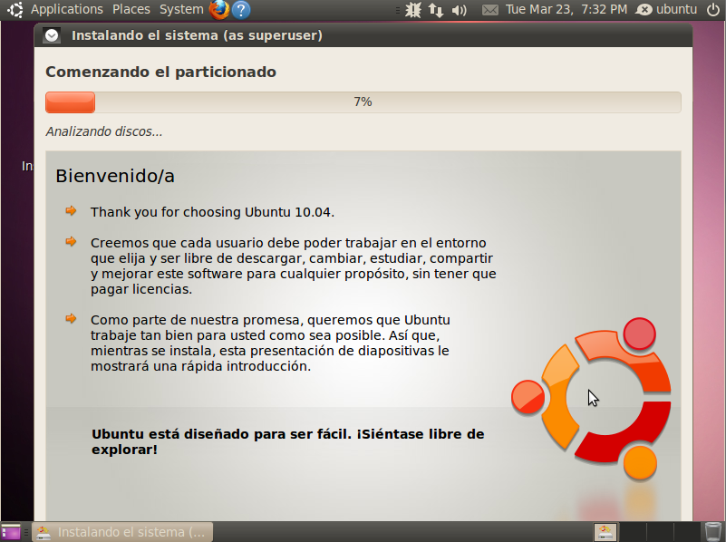Open the help question-mark icon

pos(241,10)
